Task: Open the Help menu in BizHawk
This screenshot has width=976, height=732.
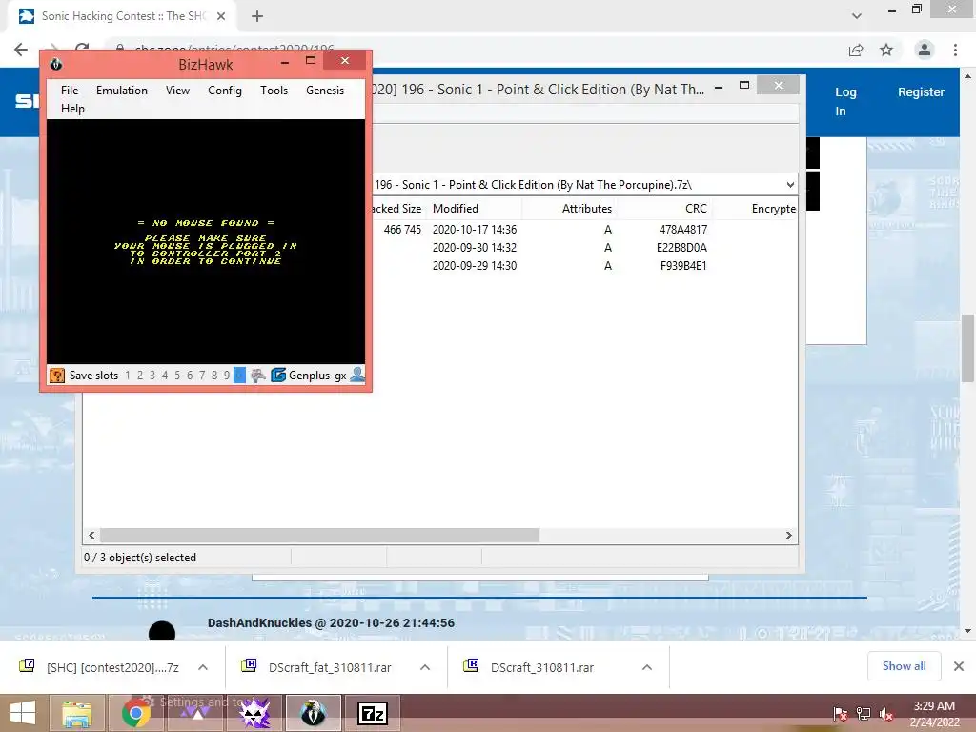Action: click(x=72, y=109)
